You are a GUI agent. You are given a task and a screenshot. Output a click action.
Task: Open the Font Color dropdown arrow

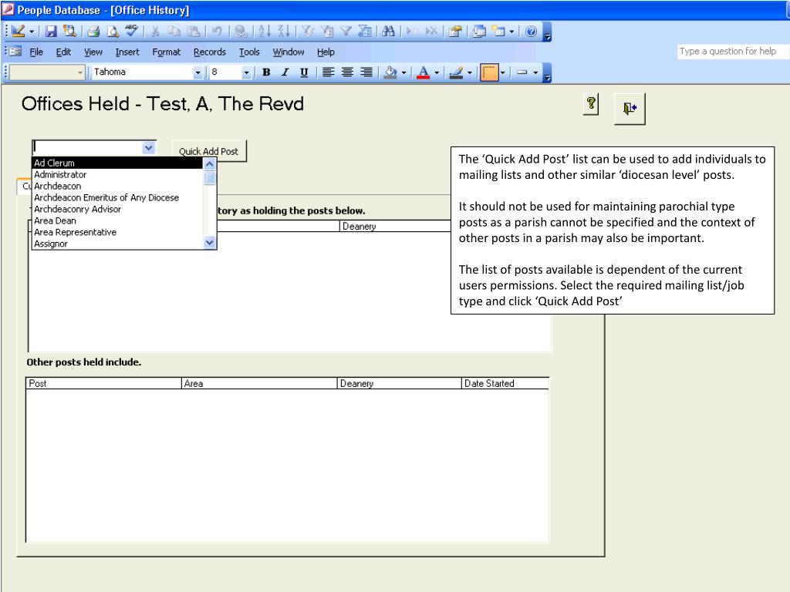pos(437,72)
